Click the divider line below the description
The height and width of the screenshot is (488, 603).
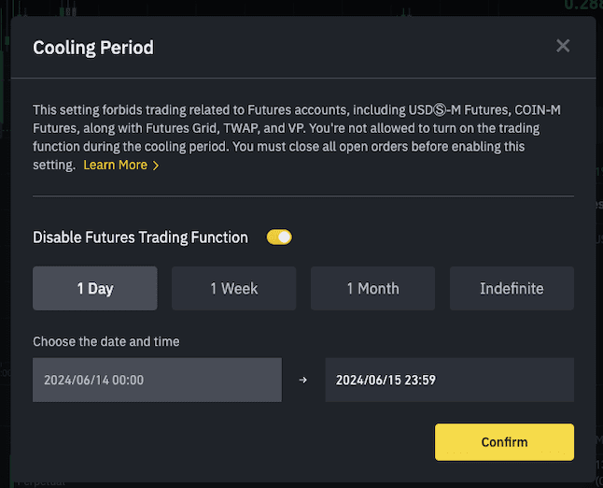point(302,196)
